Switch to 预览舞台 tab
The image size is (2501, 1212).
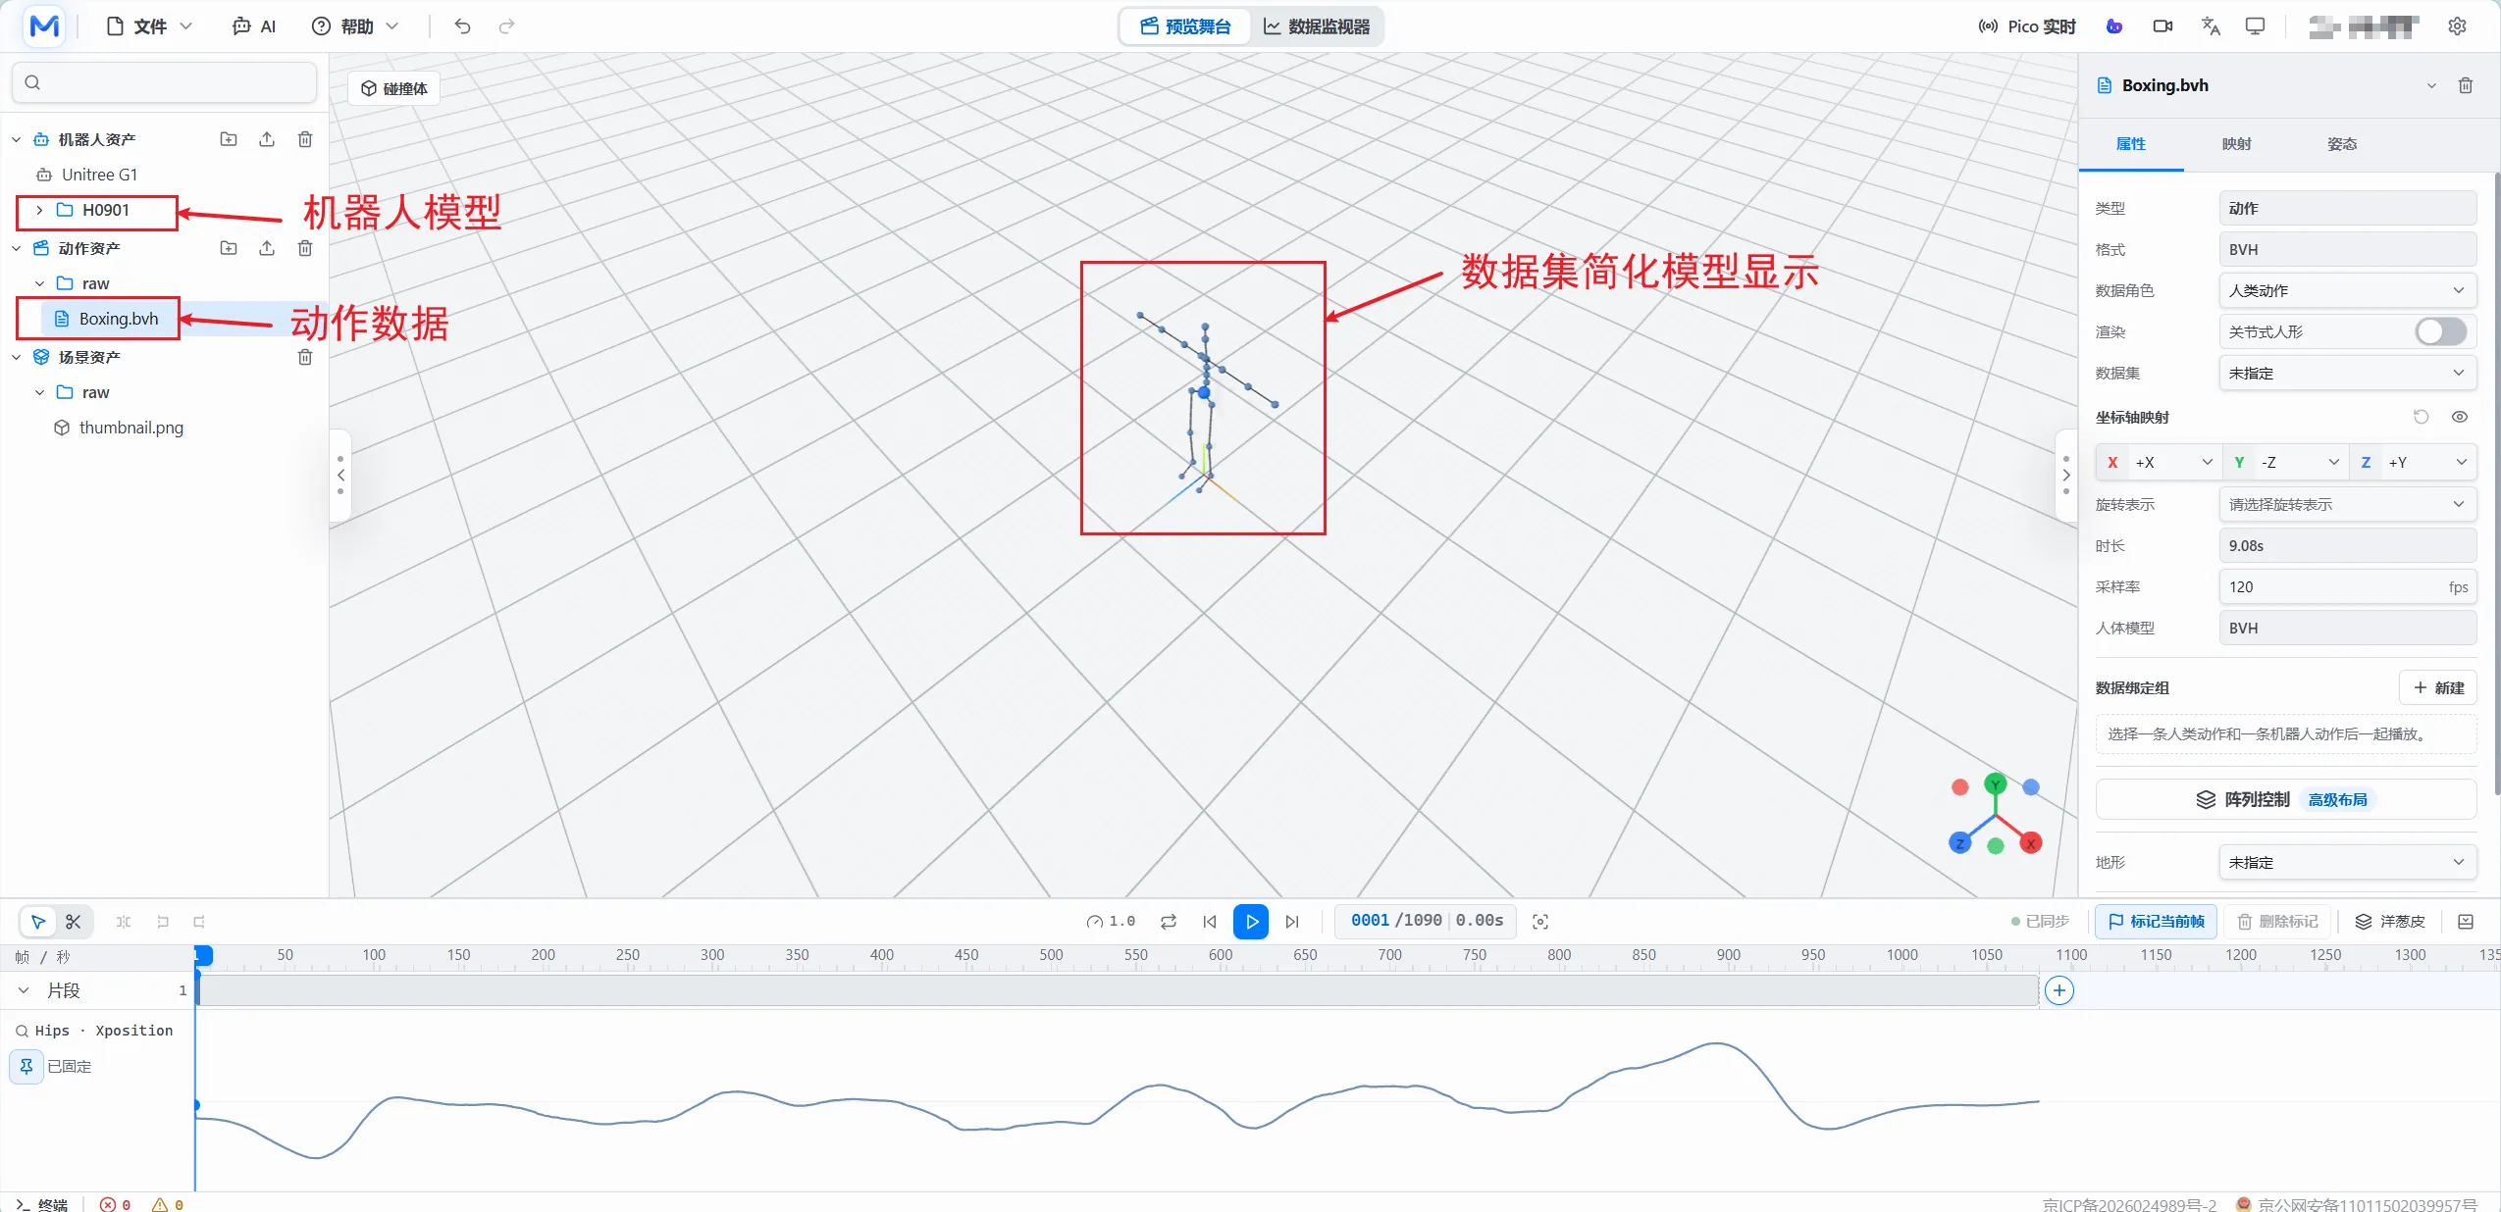(x=1185, y=26)
